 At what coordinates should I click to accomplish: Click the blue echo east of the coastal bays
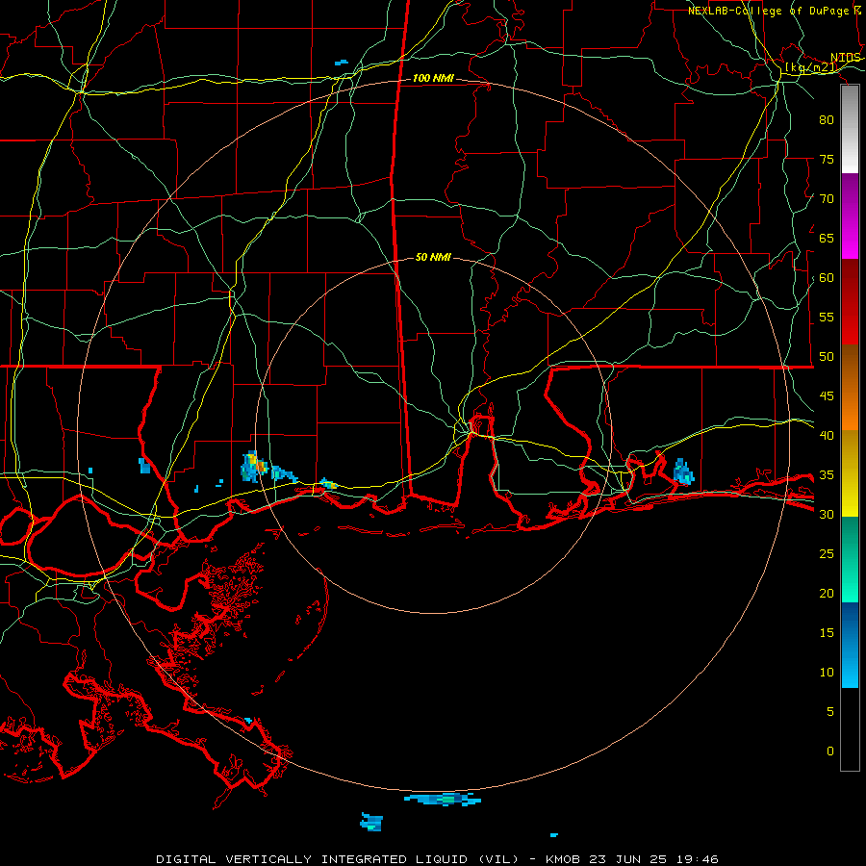(x=684, y=471)
